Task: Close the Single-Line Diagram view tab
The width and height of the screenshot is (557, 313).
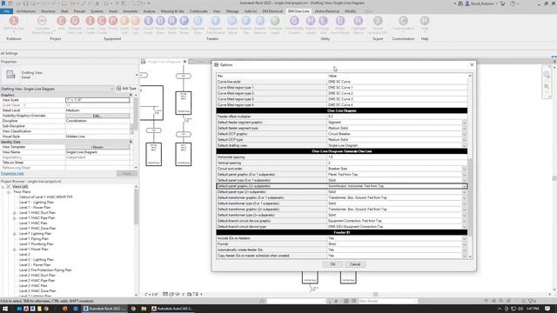Action: pyautogui.click(x=185, y=62)
